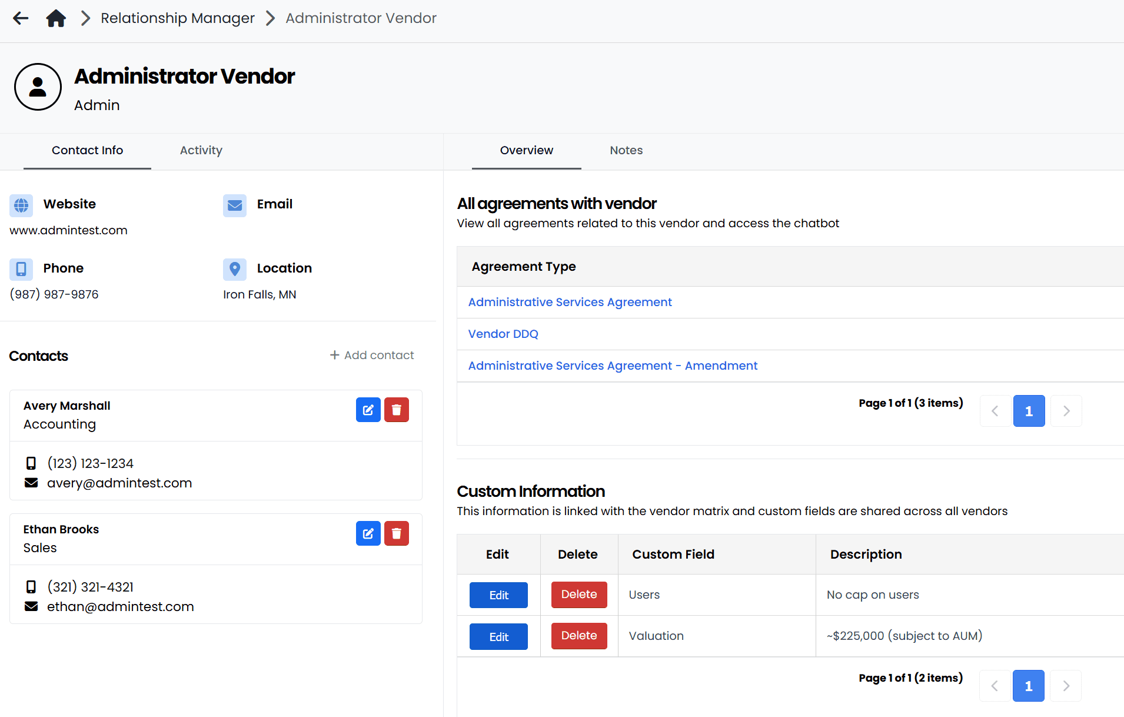Open the Notes tab
The width and height of the screenshot is (1124, 717).
click(x=626, y=151)
